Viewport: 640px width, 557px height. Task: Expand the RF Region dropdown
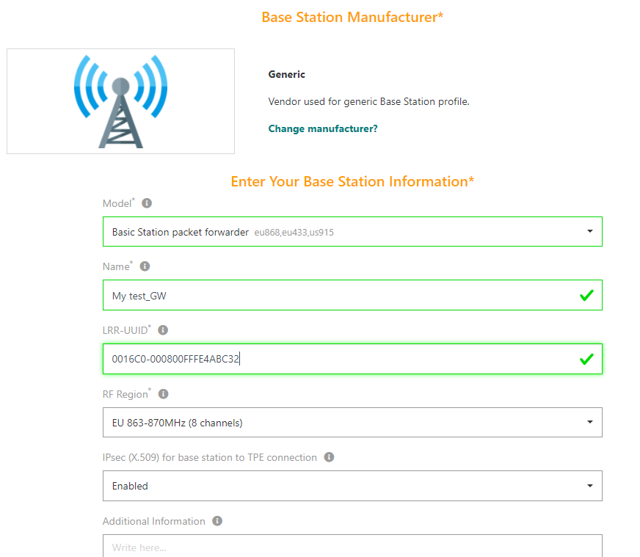(x=352, y=423)
